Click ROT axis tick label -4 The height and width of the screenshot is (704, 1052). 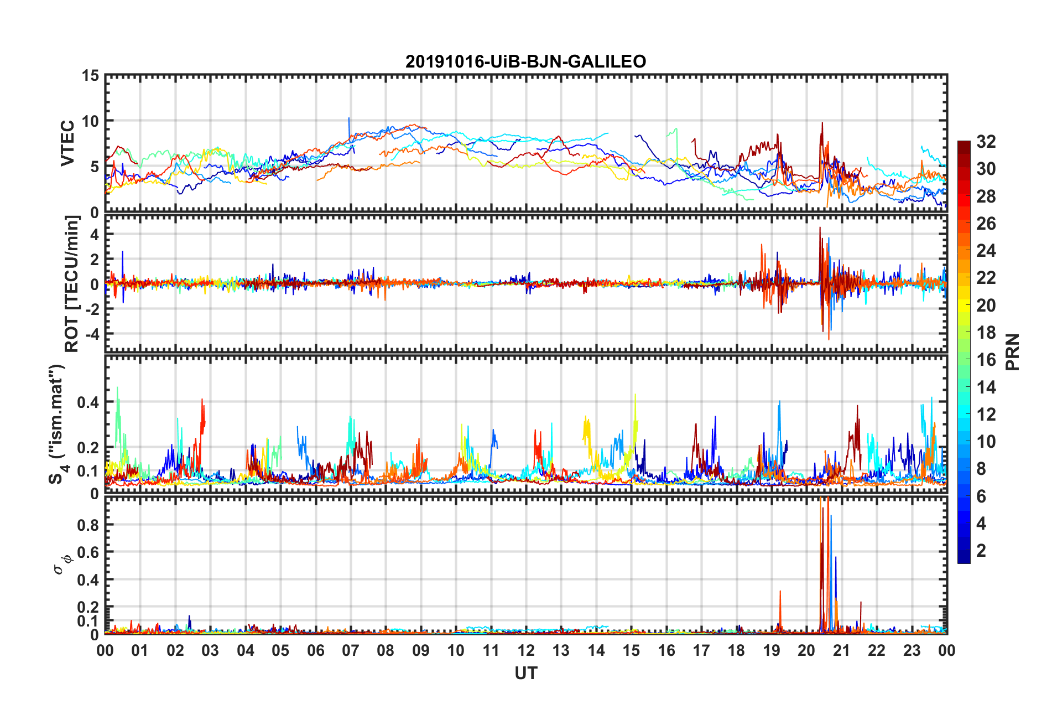pos(92,334)
